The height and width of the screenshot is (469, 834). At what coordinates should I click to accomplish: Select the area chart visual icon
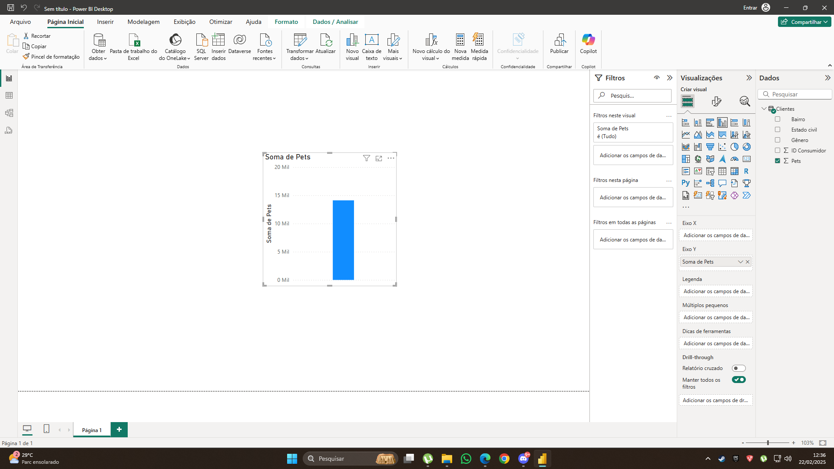(698, 135)
